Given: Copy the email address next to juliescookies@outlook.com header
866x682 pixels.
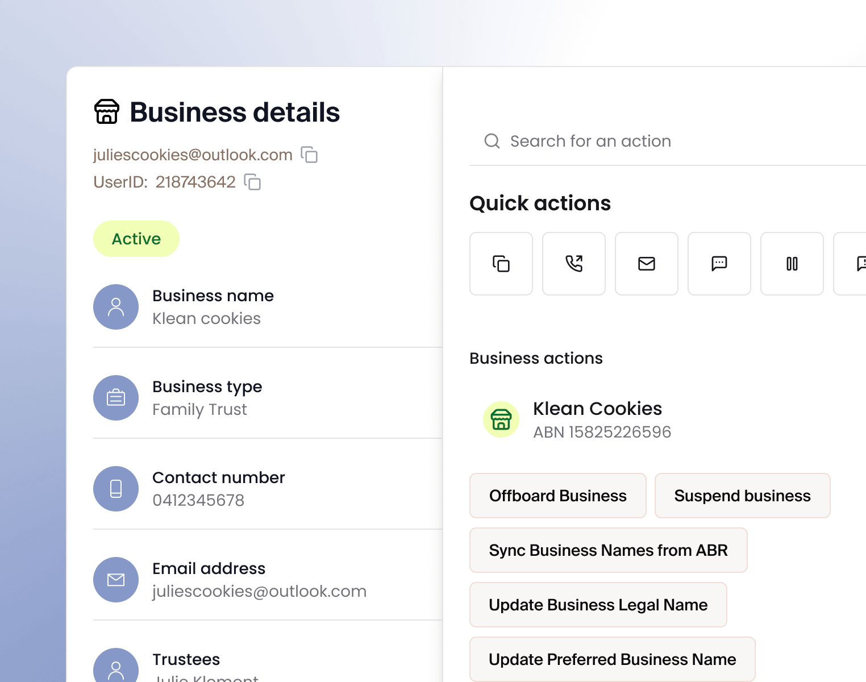Looking at the screenshot, I should click(x=309, y=155).
